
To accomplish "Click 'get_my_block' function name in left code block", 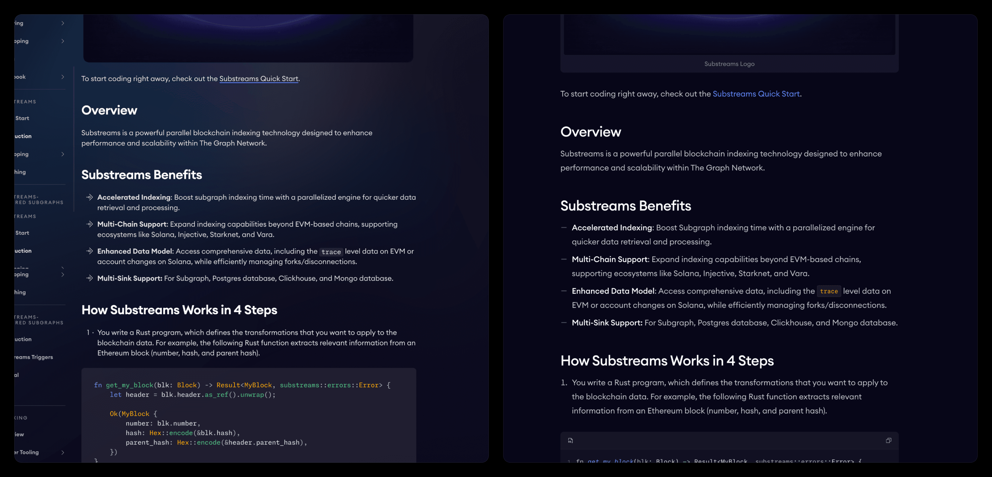I will click(129, 385).
